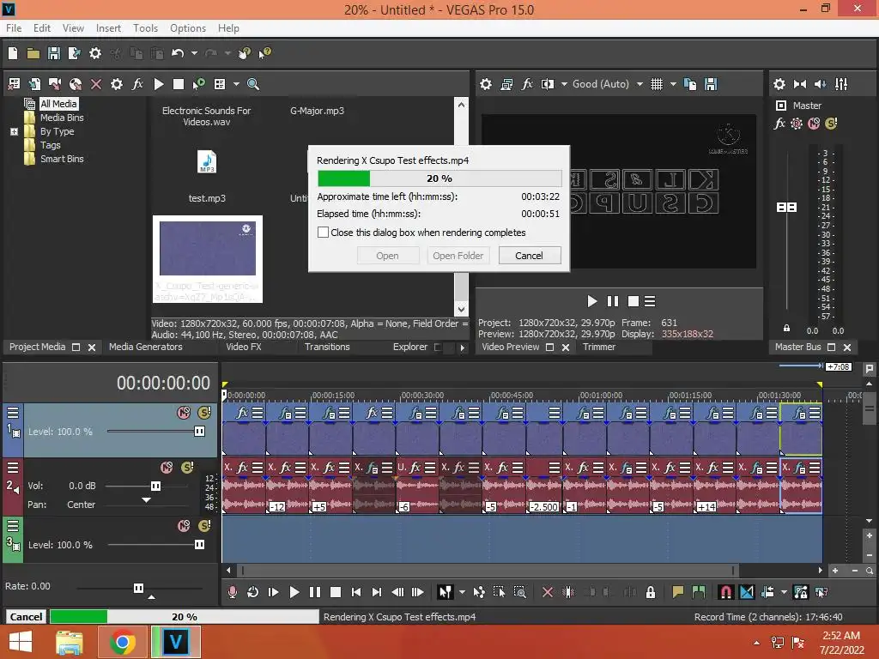This screenshot has width=879, height=659.
Task: Open Mixing Console icon in Master Bus
Action: coord(841,84)
